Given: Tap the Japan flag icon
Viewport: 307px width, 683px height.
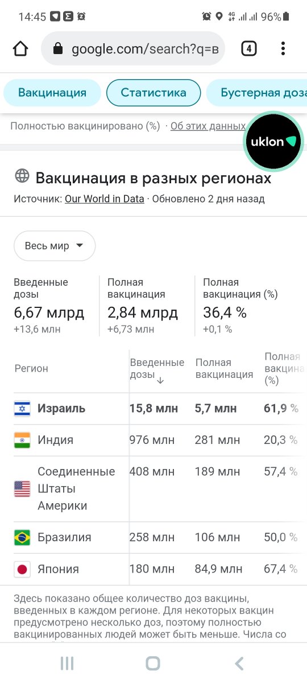Looking at the screenshot, I should (x=22, y=569).
